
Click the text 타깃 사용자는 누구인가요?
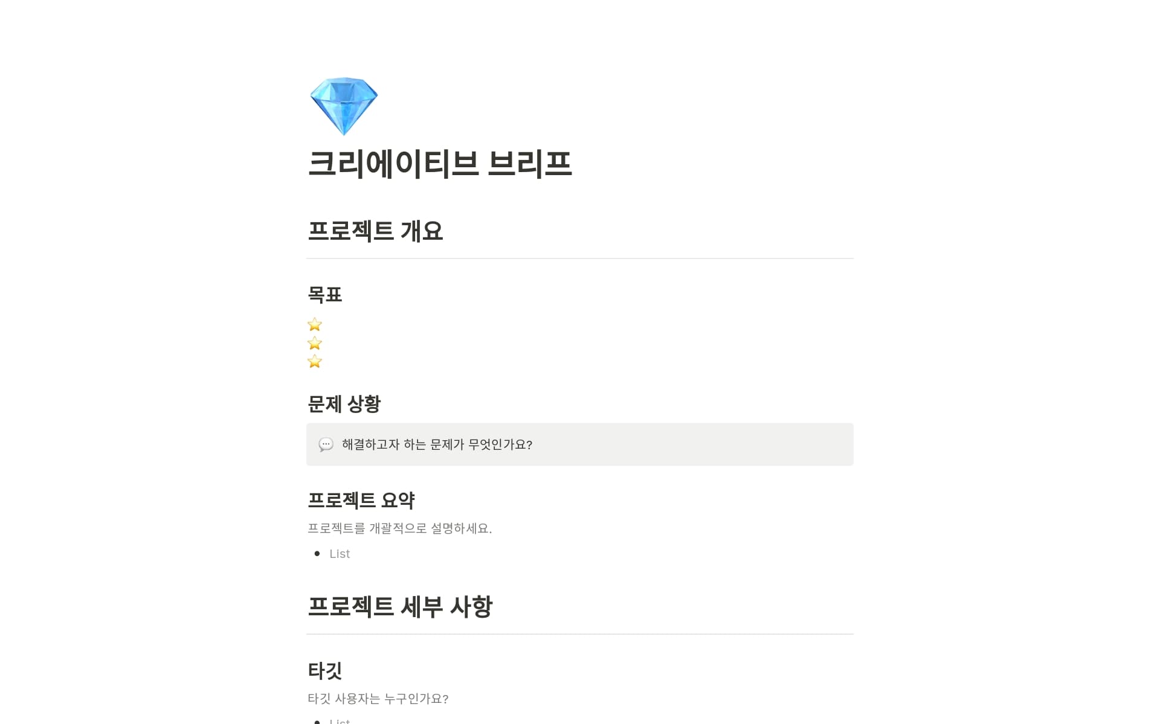click(x=378, y=699)
